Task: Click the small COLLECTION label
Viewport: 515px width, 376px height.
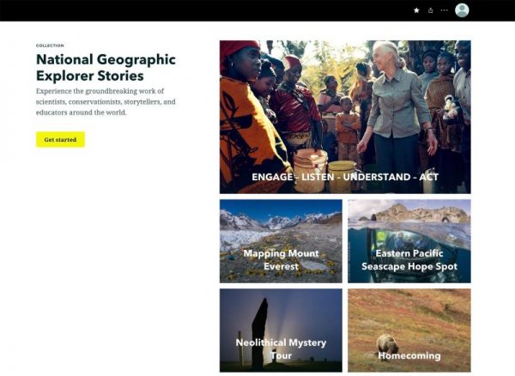Action: click(x=50, y=45)
